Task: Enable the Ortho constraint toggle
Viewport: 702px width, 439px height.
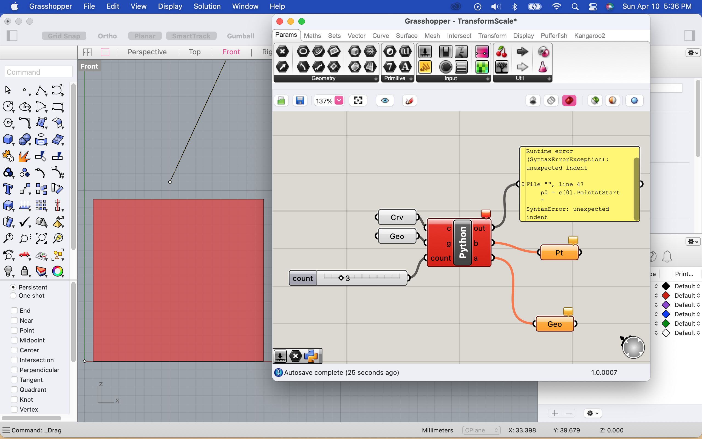Action: 108,36
